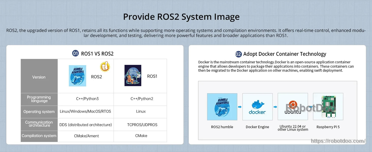This screenshot has height=152, width=372.
Task: Click 'DDS (distributed architecture)' cell
Action: tap(86, 125)
